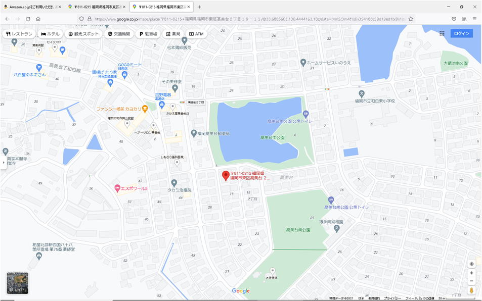This screenshot has width=482, height=301.
Task: Click the blue ログイン button
Action: 461,33
